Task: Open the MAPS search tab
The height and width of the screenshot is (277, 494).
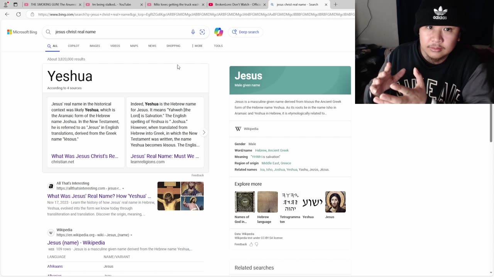Action: (134, 46)
